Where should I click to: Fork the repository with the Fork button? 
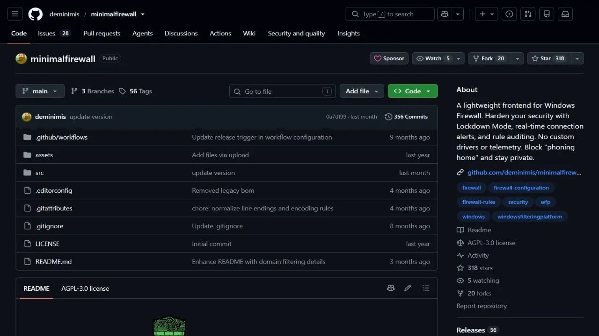[x=489, y=59]
